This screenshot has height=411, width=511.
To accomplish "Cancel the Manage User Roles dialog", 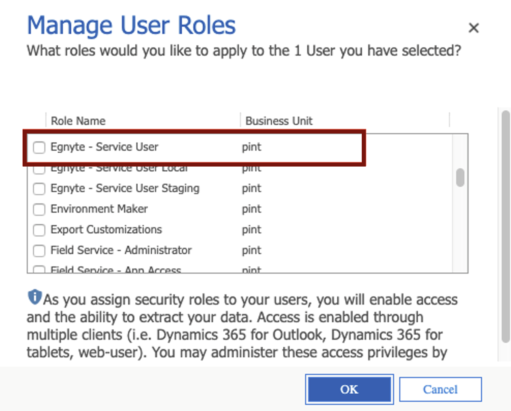I will tap(441, 389).
